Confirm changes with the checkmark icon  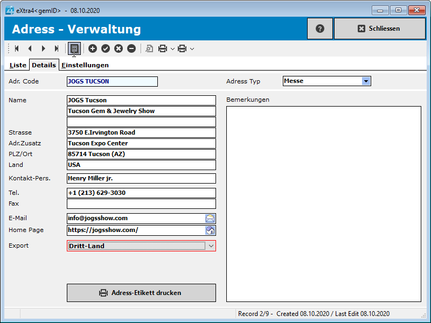(x=106, y=48)
